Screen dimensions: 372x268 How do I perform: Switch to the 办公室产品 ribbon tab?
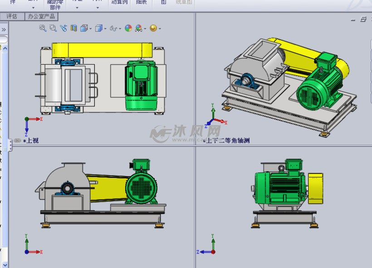tap(41, 16)
